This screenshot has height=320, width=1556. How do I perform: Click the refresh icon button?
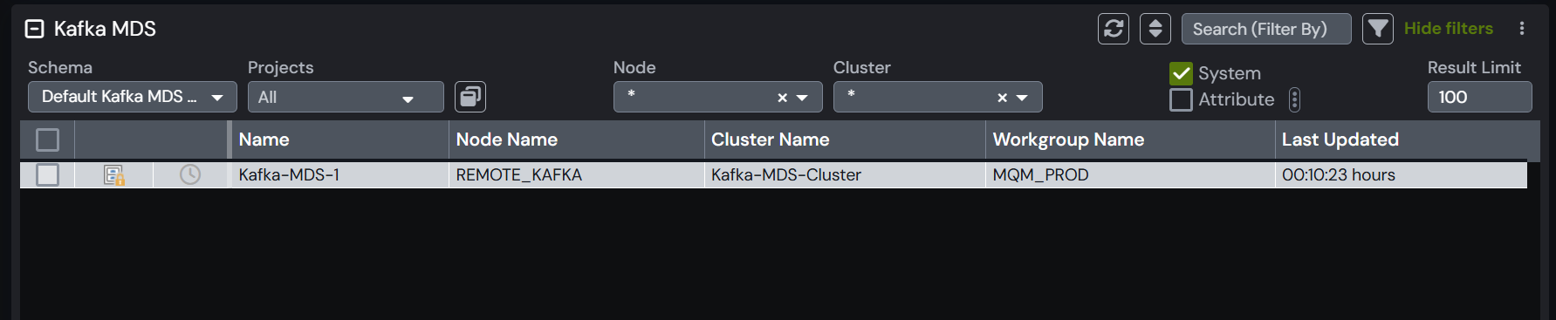point(1113,29)
